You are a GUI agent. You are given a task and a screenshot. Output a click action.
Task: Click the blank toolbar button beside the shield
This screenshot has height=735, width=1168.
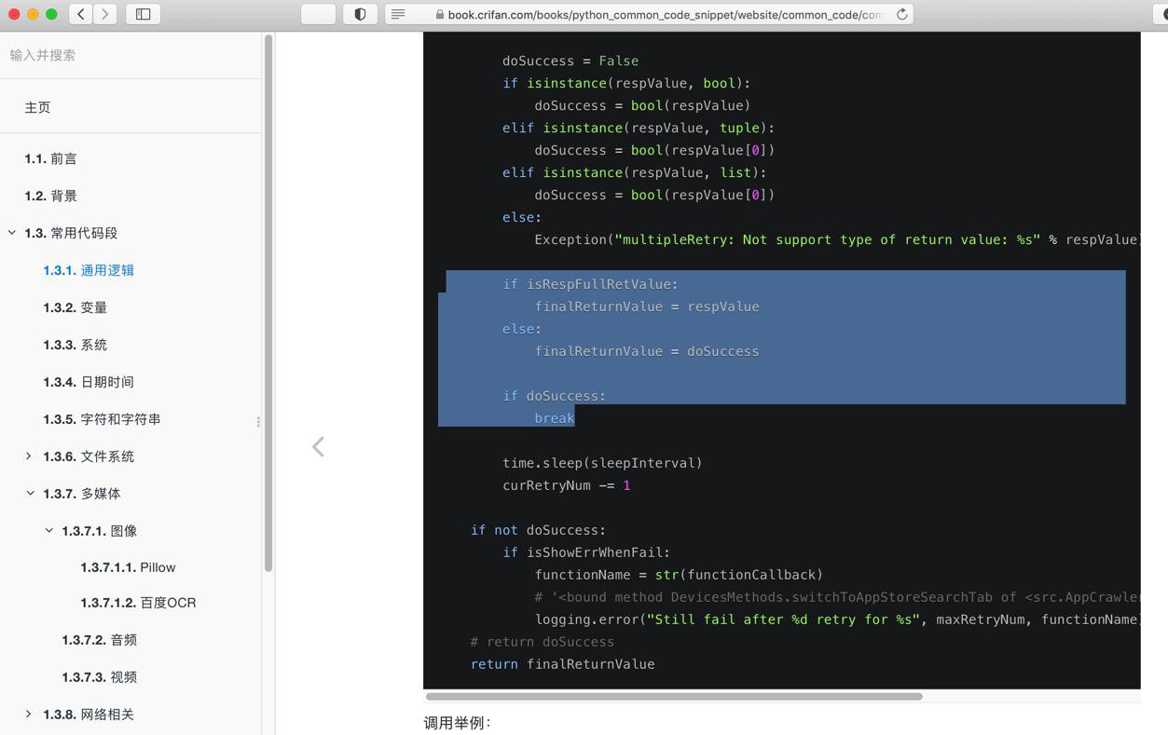(x=318, y=14)
